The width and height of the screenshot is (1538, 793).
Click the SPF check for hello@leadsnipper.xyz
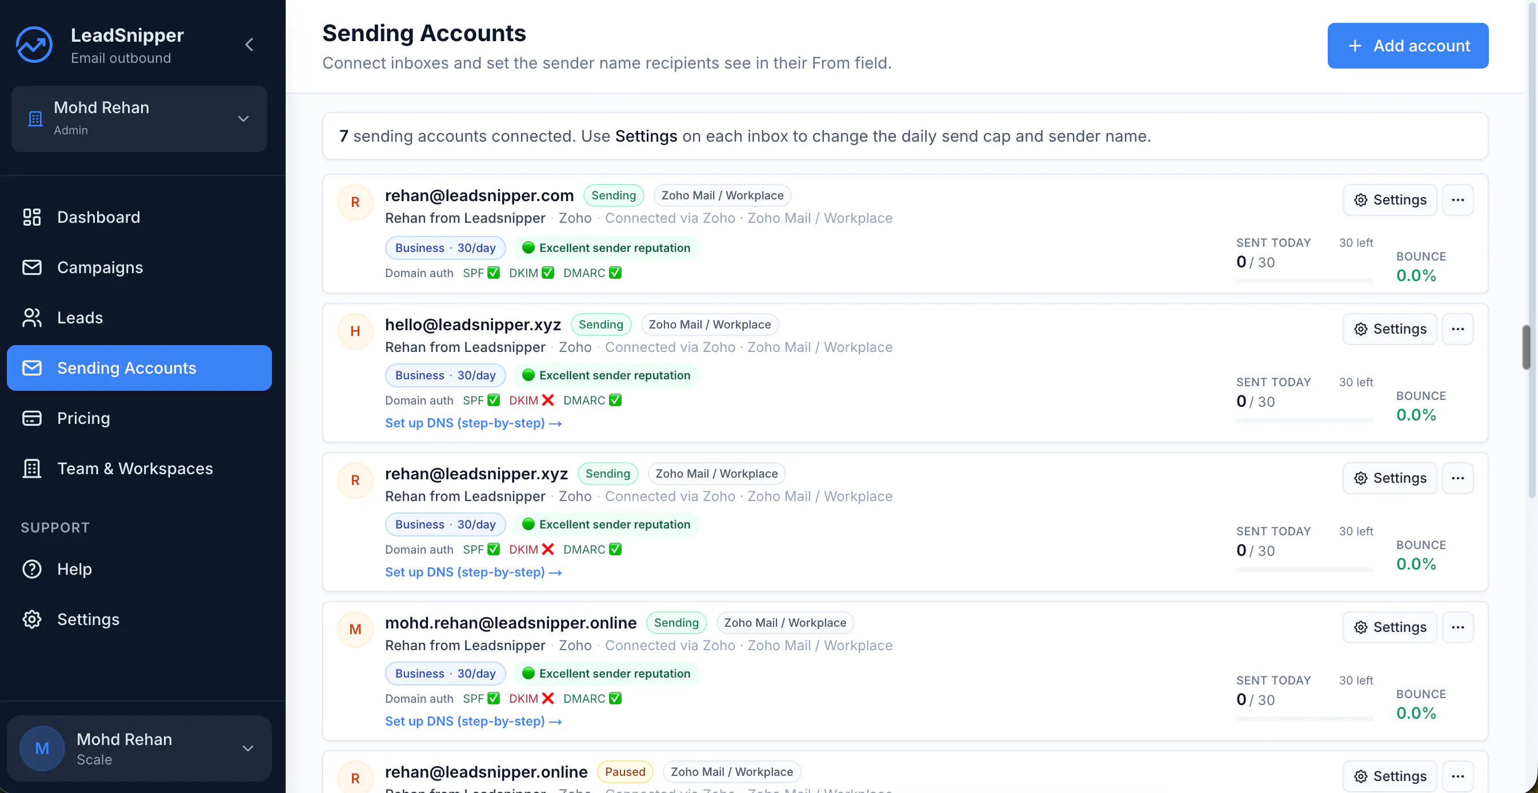click(493, 400)
